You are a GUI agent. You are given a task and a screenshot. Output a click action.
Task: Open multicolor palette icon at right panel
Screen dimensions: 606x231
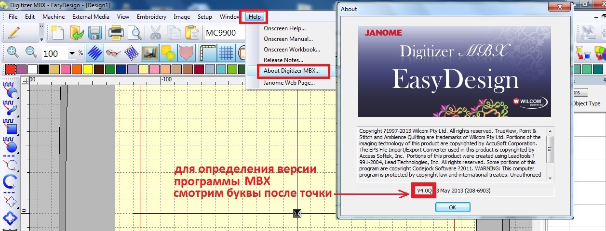pos(599,52)
